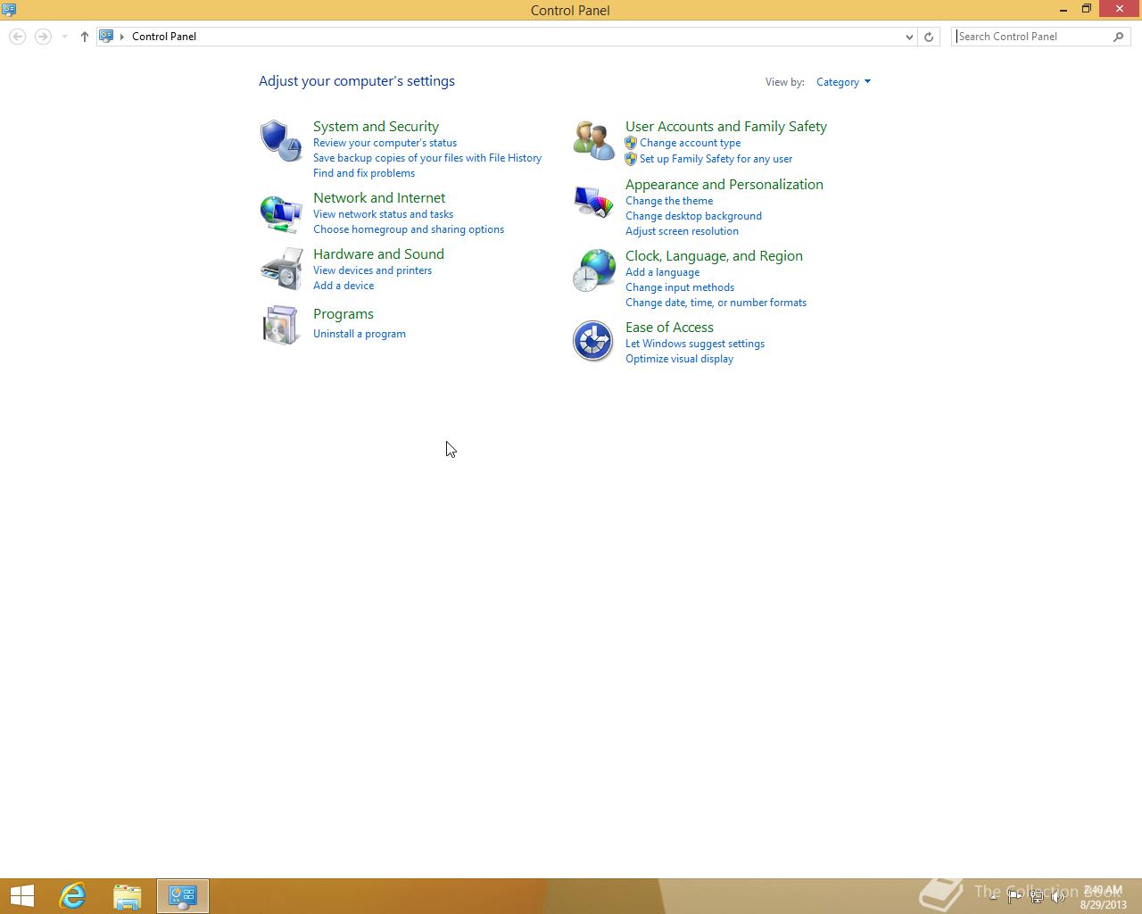The height and width of the screenshot is (914, 1142).
Task: Open View devices and printers
Action: [372, 270]
